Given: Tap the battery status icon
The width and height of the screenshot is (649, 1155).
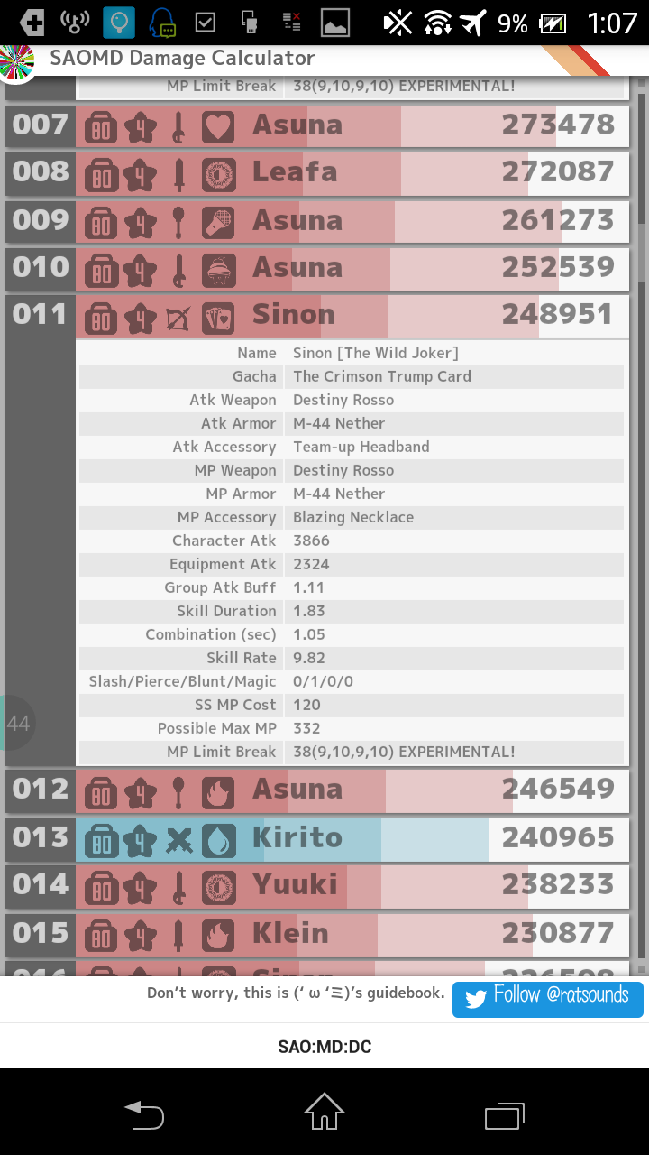Looking at the screenshot, I should tap(552, 23).
